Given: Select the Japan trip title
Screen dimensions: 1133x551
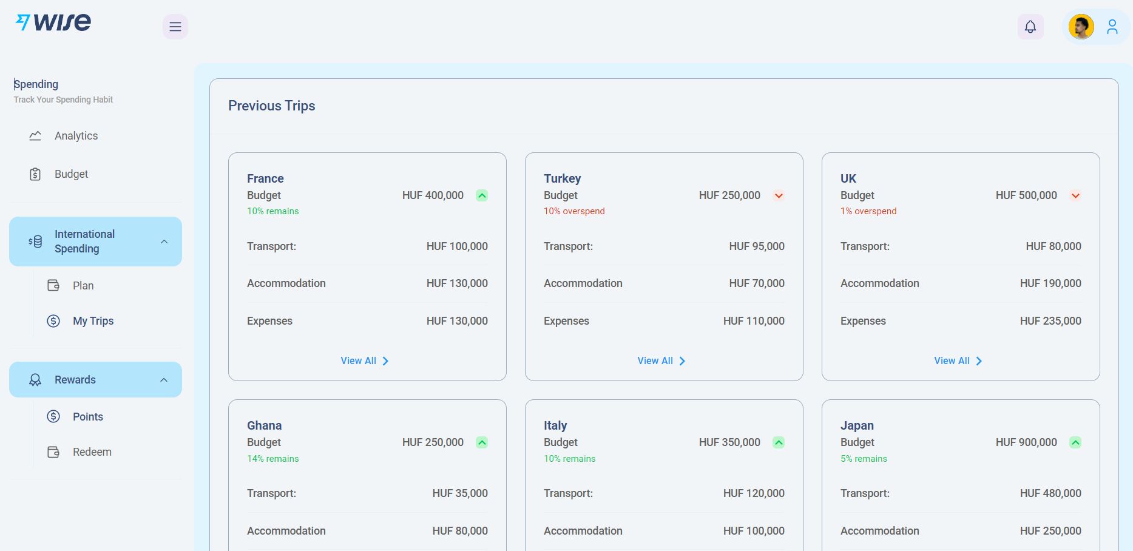Looking at the screenshot, I should pyautogui.click(x=857, y=425).
